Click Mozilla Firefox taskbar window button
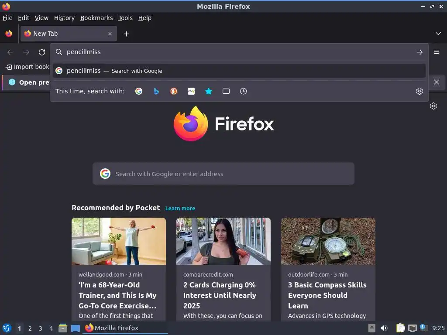 click(125, 328)
